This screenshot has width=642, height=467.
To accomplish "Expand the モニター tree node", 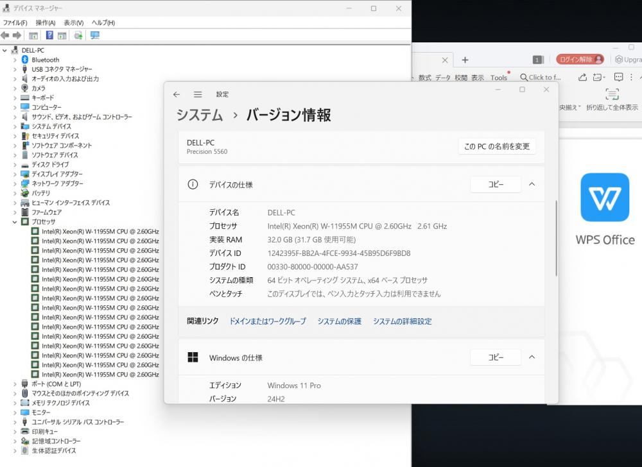I will tap(15, 412).
